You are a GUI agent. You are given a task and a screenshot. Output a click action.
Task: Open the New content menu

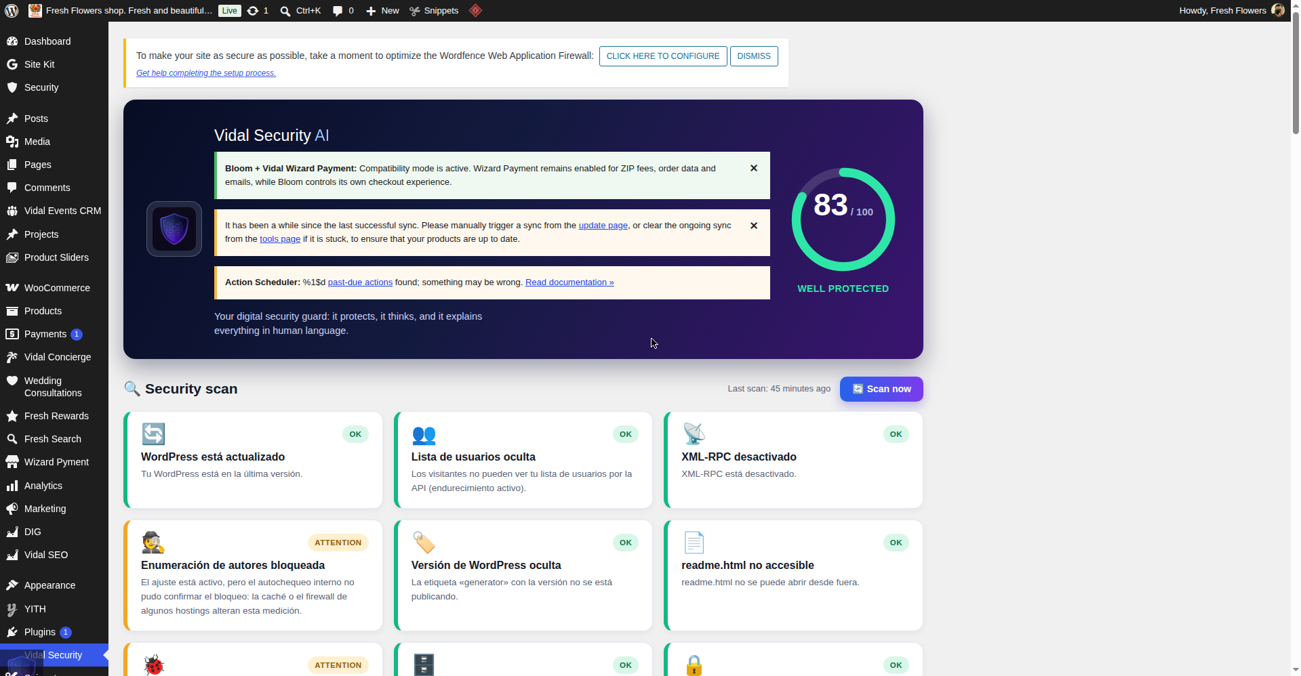(382, 11)
